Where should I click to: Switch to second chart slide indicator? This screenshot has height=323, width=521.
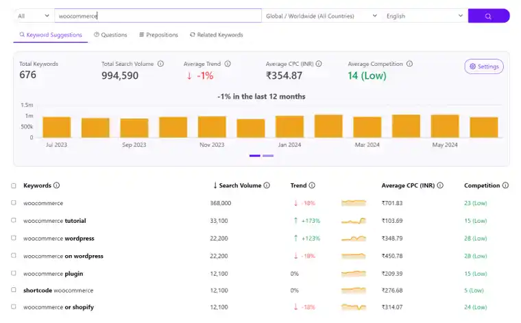tap(268, 156)
